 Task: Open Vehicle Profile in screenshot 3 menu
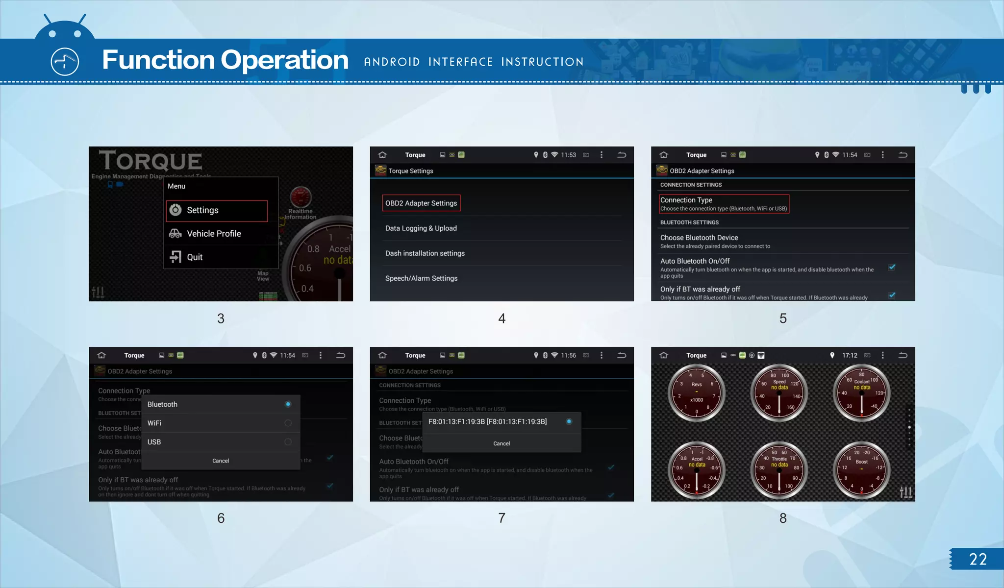click(221, 234)
